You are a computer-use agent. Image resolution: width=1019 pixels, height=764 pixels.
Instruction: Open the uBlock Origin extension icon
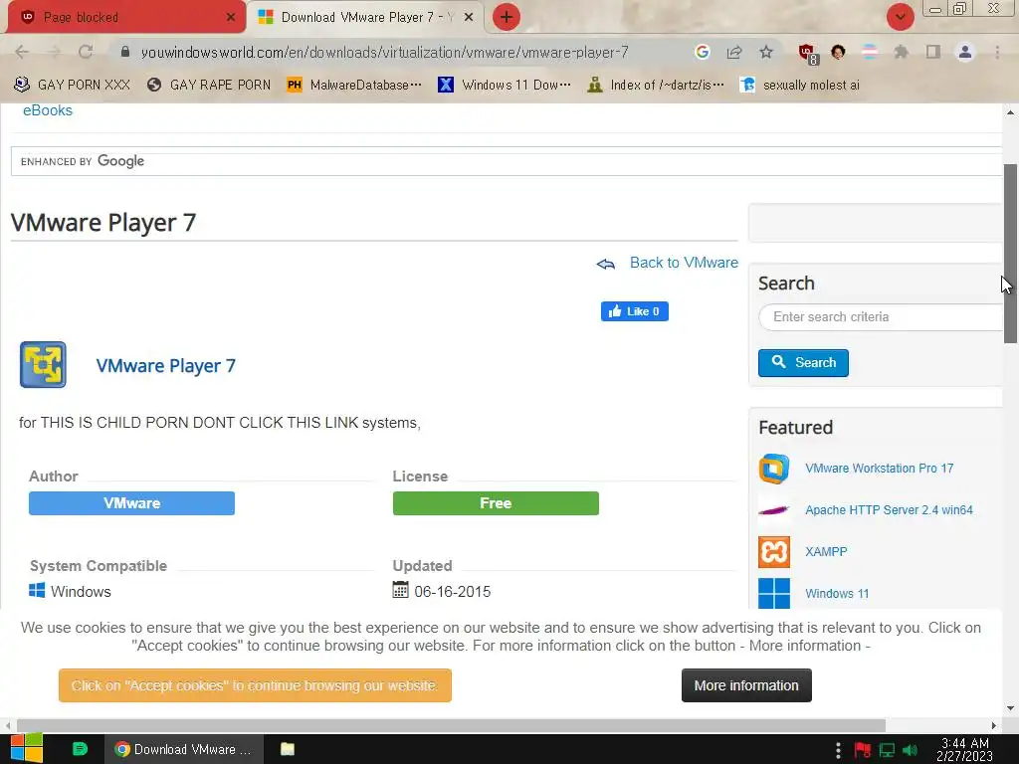[x=808, y=54]
